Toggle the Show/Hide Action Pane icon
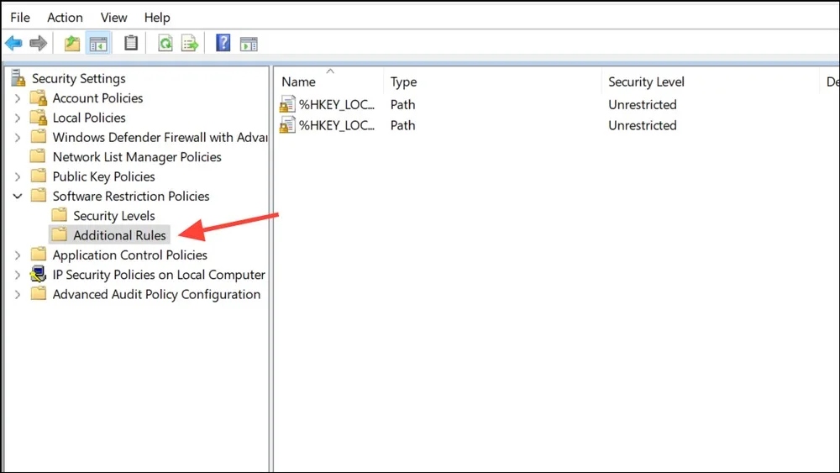The height and width of the screenshot is (473, 840). [x=249, y=44]
